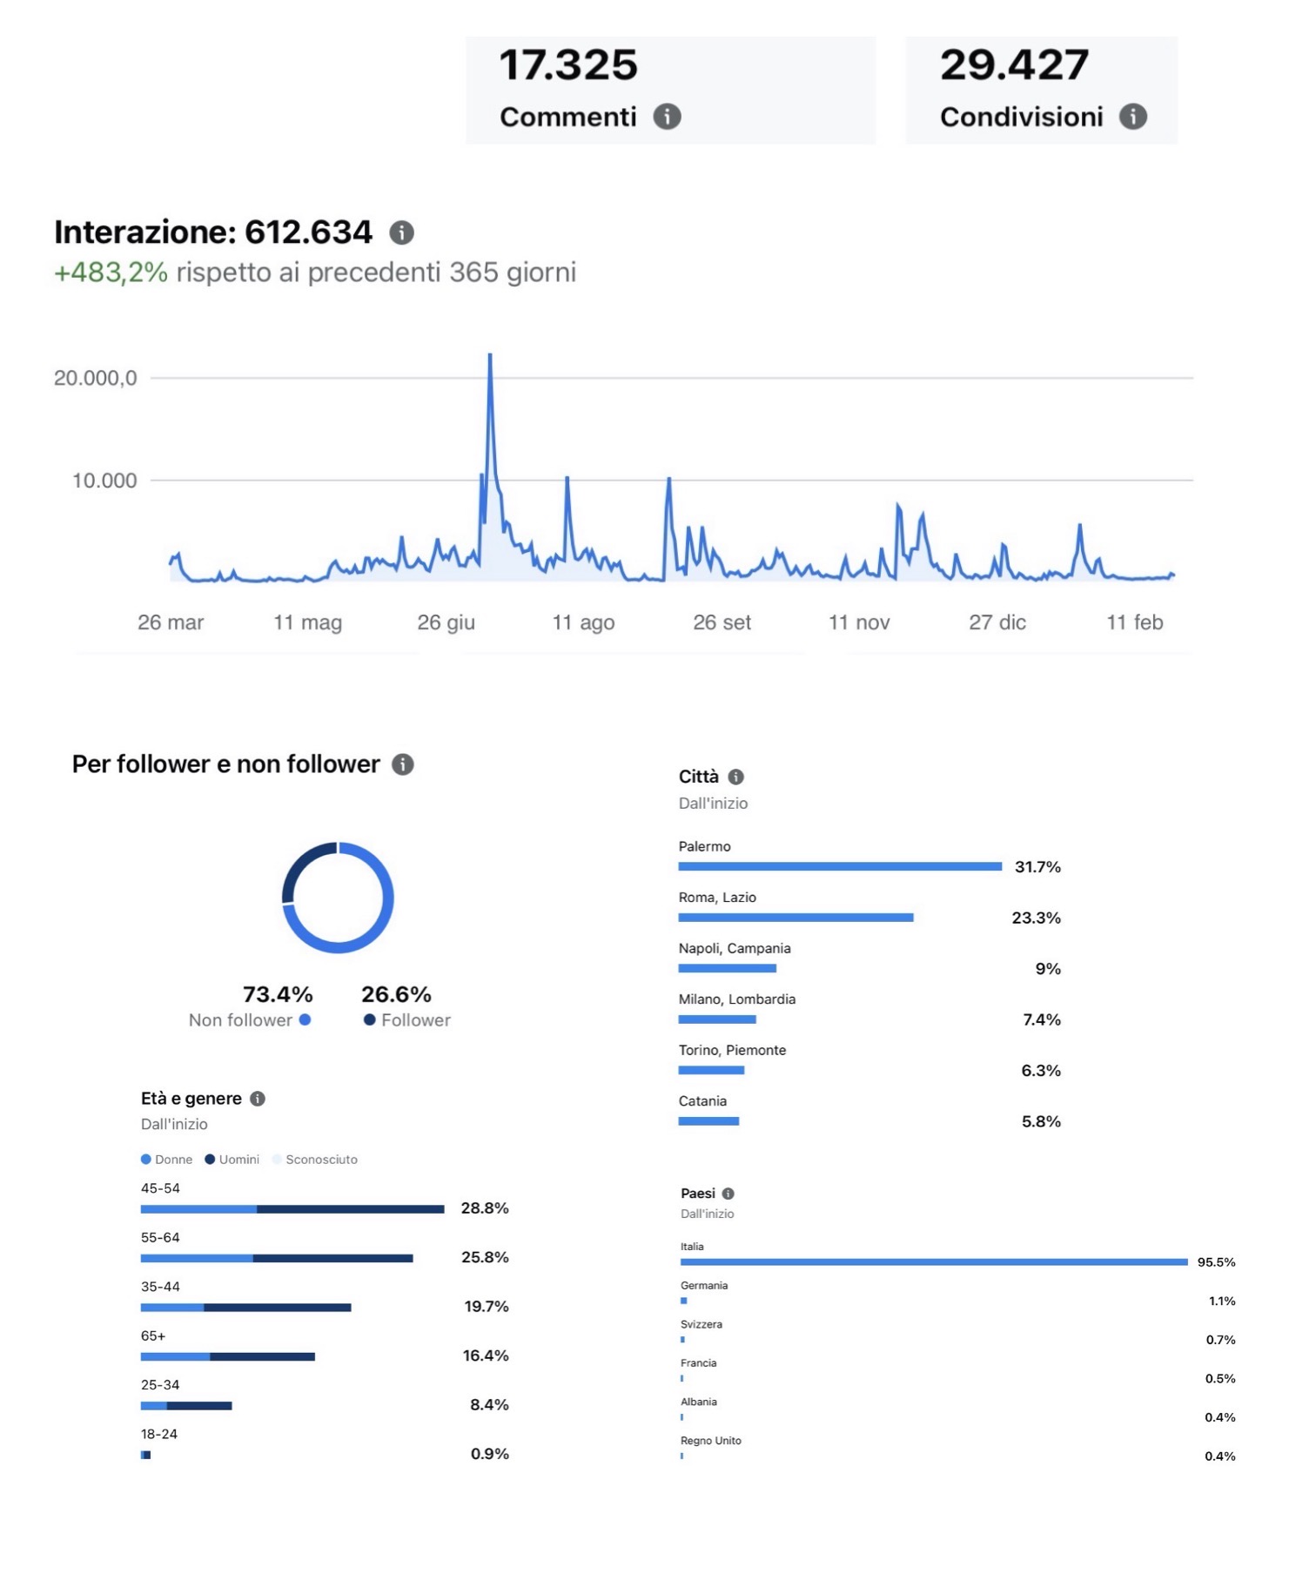
Task: Open the info icon beside Interazione total
Action: click(401, 232)
